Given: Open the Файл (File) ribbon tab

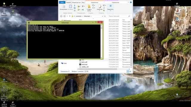Looking at the screenshot, I should [62, 2].
